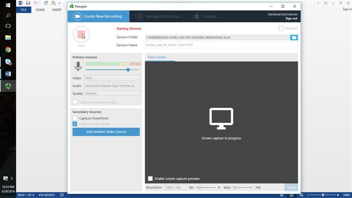The height and width of the screenshot is (198, 352).
Task: Click the microphone icon in Primary Sources
Action: (x=78, y=67)
